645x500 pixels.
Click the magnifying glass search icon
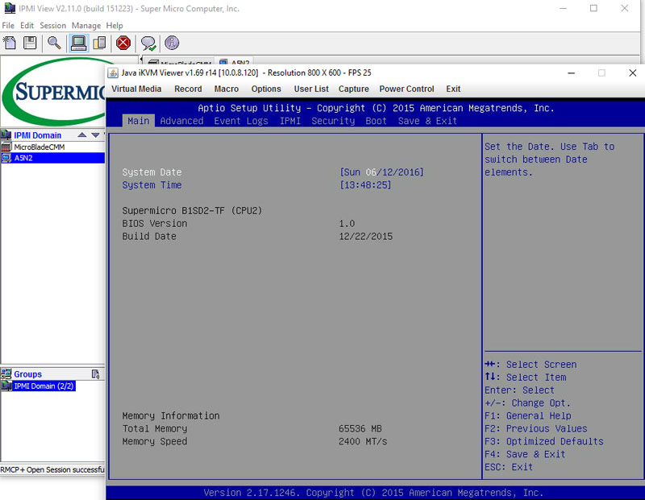pos(54,43)
